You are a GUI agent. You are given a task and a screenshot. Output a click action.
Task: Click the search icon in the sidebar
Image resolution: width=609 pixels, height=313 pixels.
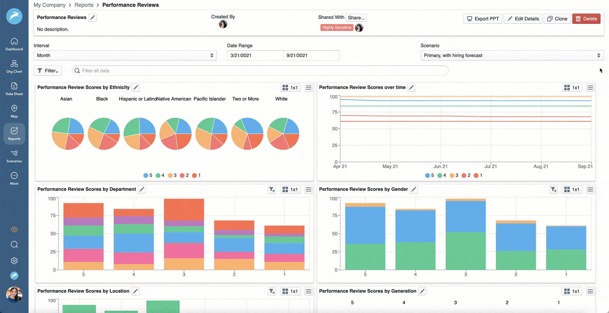[x=14, y=244]
